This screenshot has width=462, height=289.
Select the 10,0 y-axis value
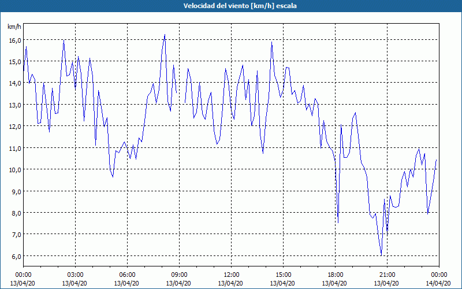15,170
